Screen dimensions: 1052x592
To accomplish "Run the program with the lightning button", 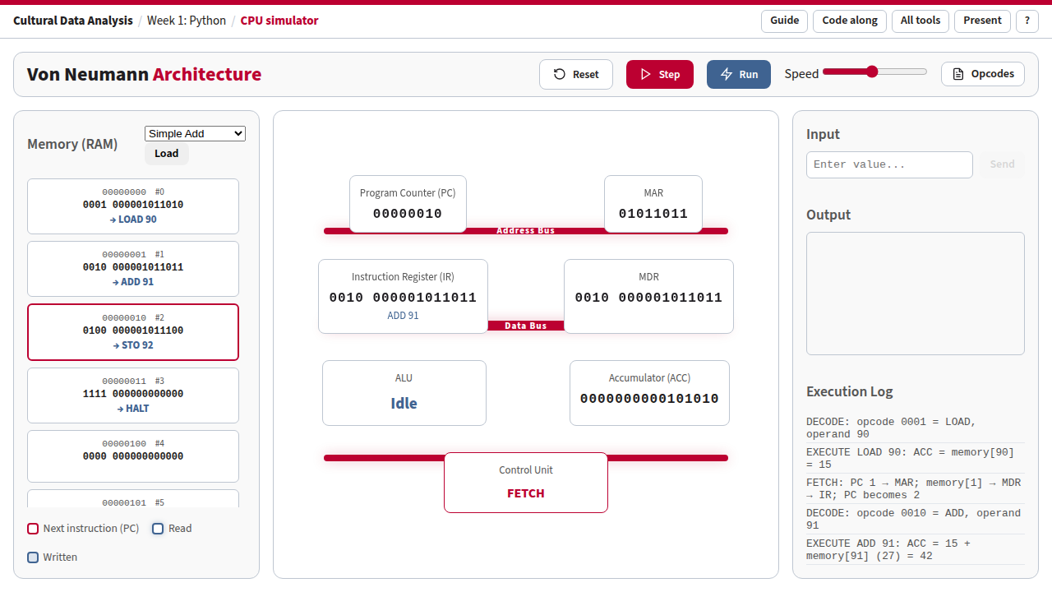I will click(739, 74).
